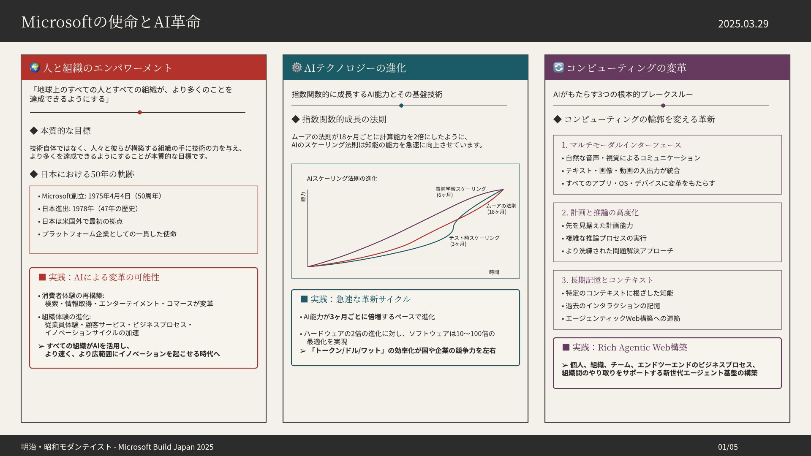Click the paragraph starting ムーアの法則が18ヶ月ごとに
The height and width of the screenshot is (456, 811).
point(387,141)
